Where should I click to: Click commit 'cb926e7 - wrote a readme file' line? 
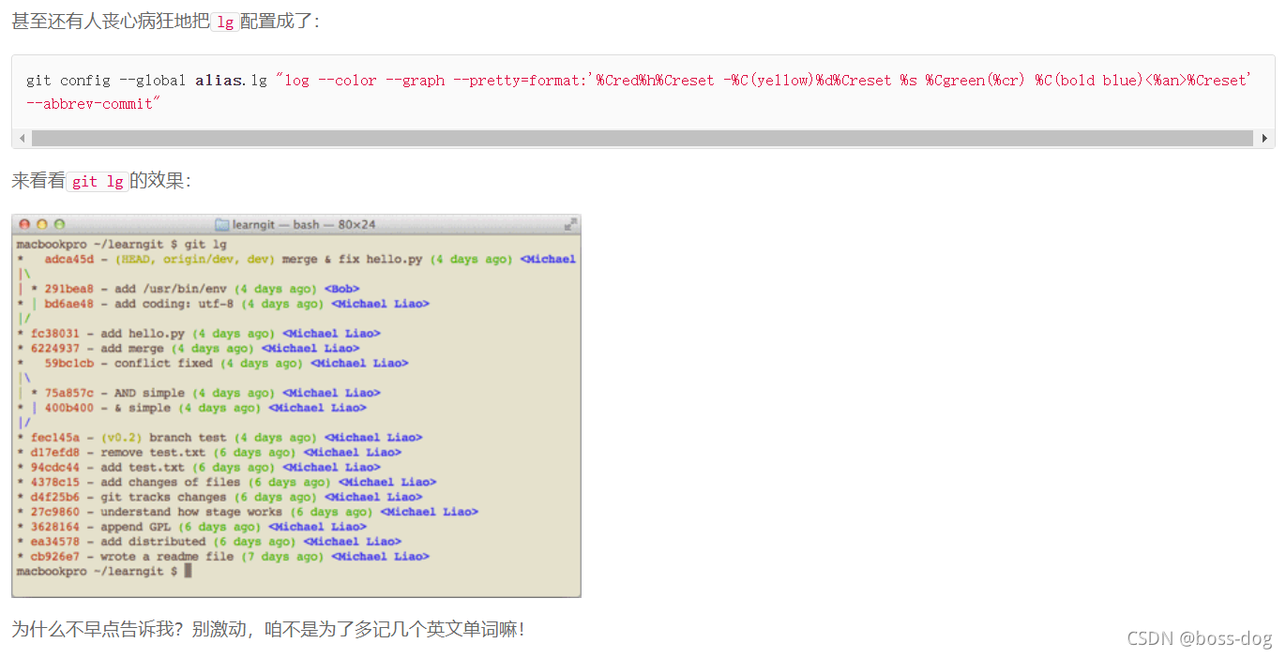(222, 557)
